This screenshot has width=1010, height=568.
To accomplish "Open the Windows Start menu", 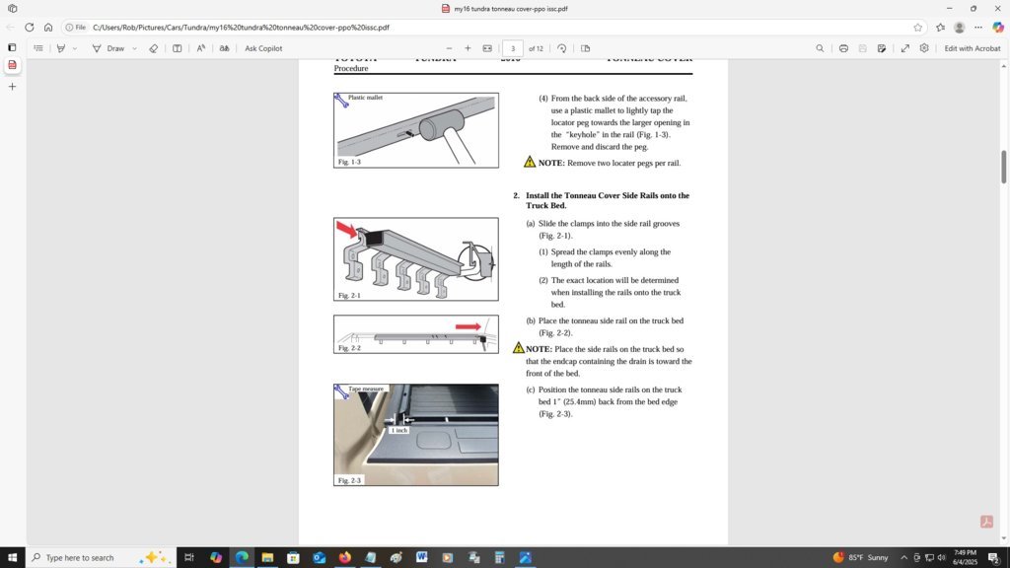I will click(12, 558).
